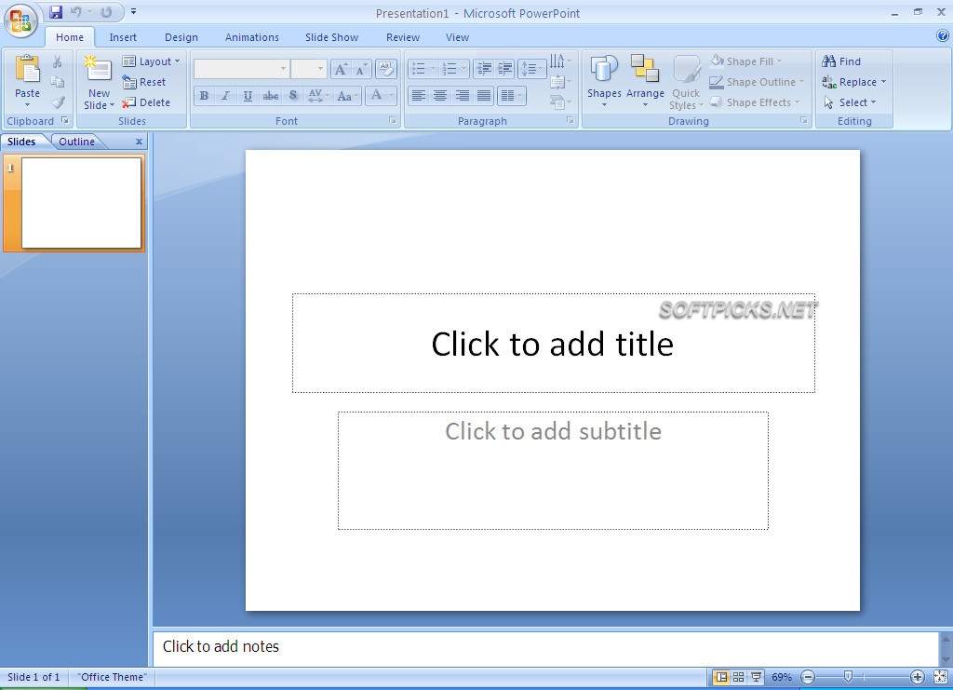This screenshot has height=690, width=953.
Task: Save the presentation using the floppy icon
Action: click(56, 12)
